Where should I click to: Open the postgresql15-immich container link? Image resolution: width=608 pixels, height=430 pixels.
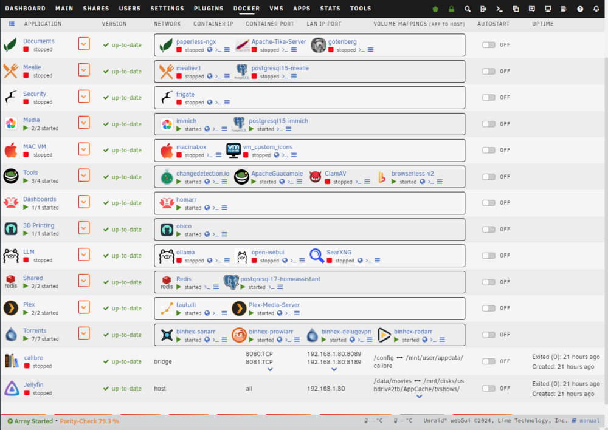pyautogui.click(x=278, y=121)
